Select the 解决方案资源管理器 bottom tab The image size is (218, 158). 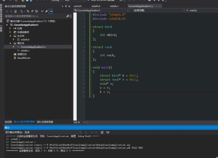coord(24,122)
